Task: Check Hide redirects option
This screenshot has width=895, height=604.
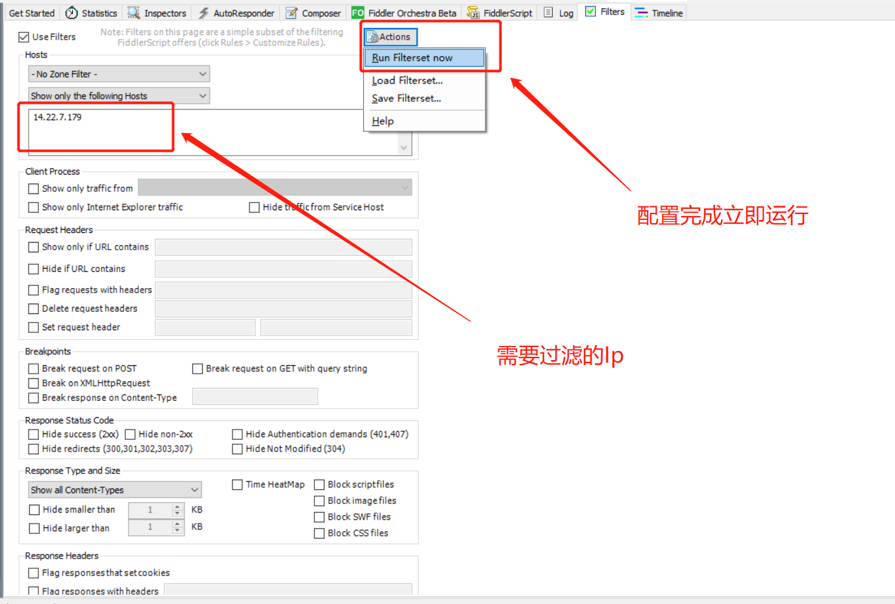Action: coord(34,449)
